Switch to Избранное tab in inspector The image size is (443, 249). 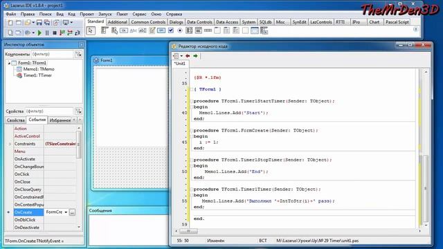[x=60, y=120]
